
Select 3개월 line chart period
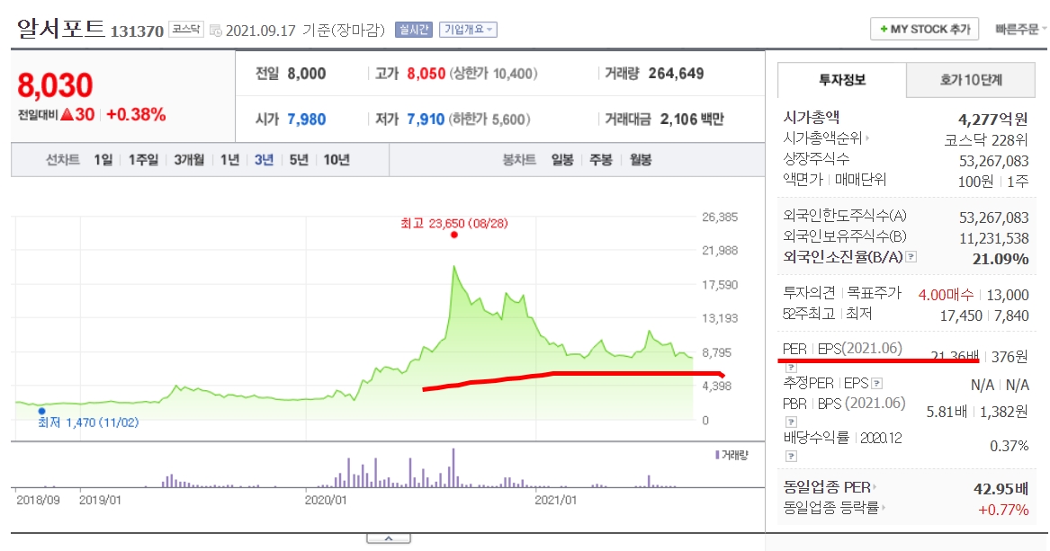189,160
